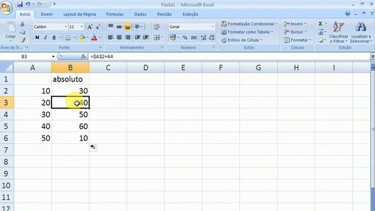Apply percent style format
Image resolution: width=375 pixels, height=211 pixels.
point(185,38)
